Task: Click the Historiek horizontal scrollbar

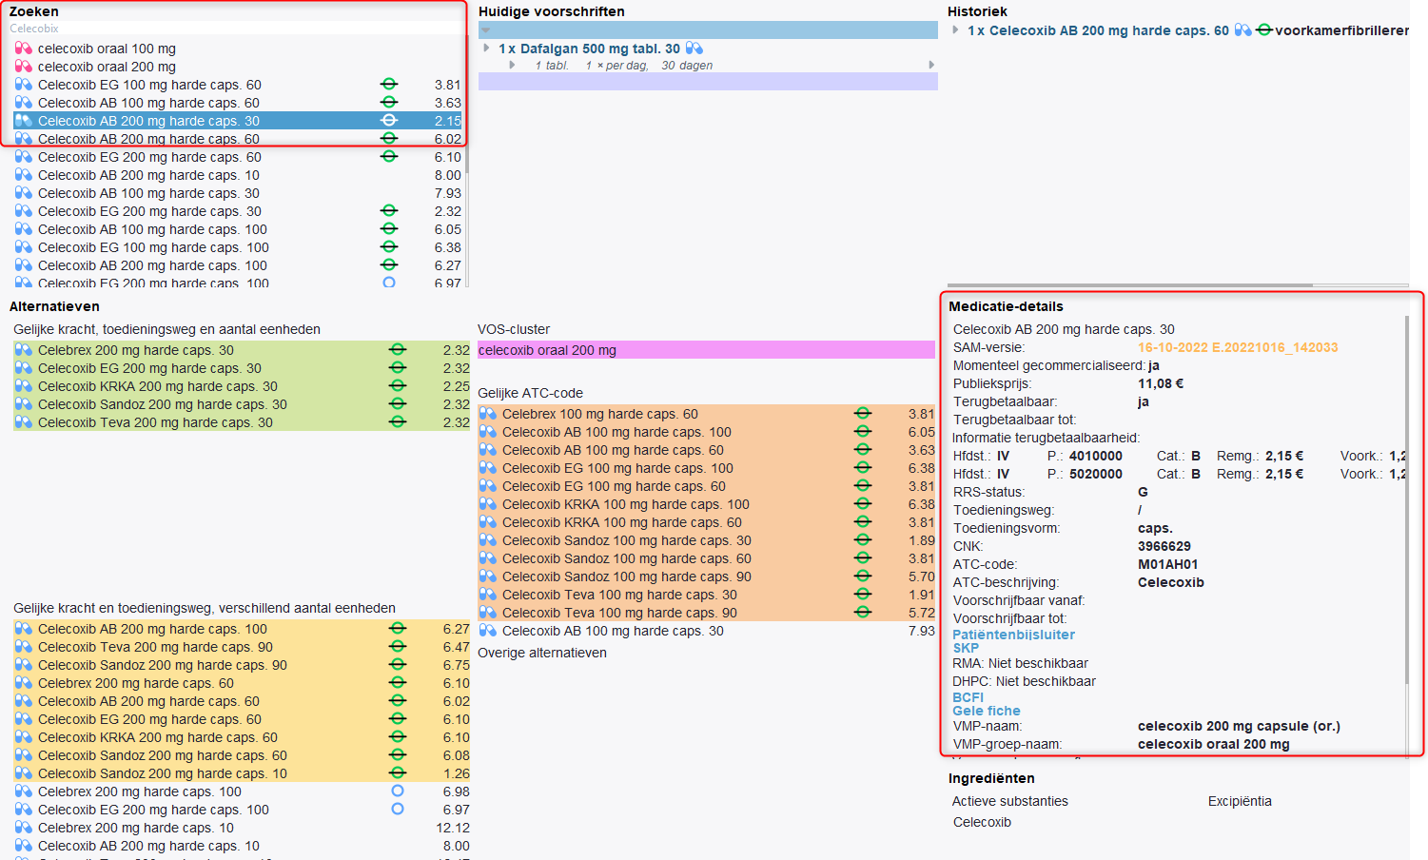Action: [1130, 284]
